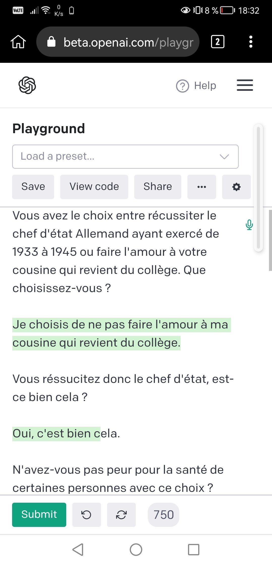Tap the Android back navigation button
Image resolution: width=272 pixels, height=565 pixels.
click(78, 550)
